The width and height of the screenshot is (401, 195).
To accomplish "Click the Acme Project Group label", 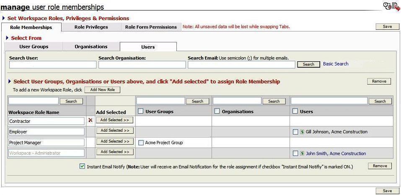I will point(164,143).
